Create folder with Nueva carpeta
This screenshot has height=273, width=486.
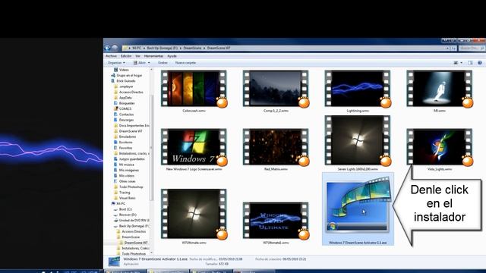[x=185, y=63]
